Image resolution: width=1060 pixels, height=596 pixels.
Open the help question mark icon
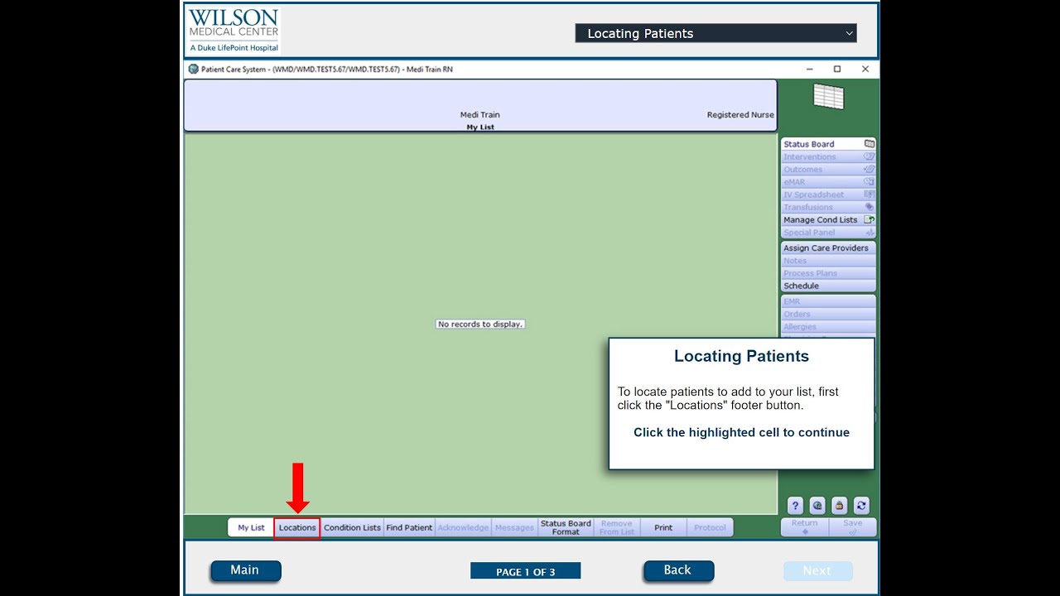coord(795,506)
